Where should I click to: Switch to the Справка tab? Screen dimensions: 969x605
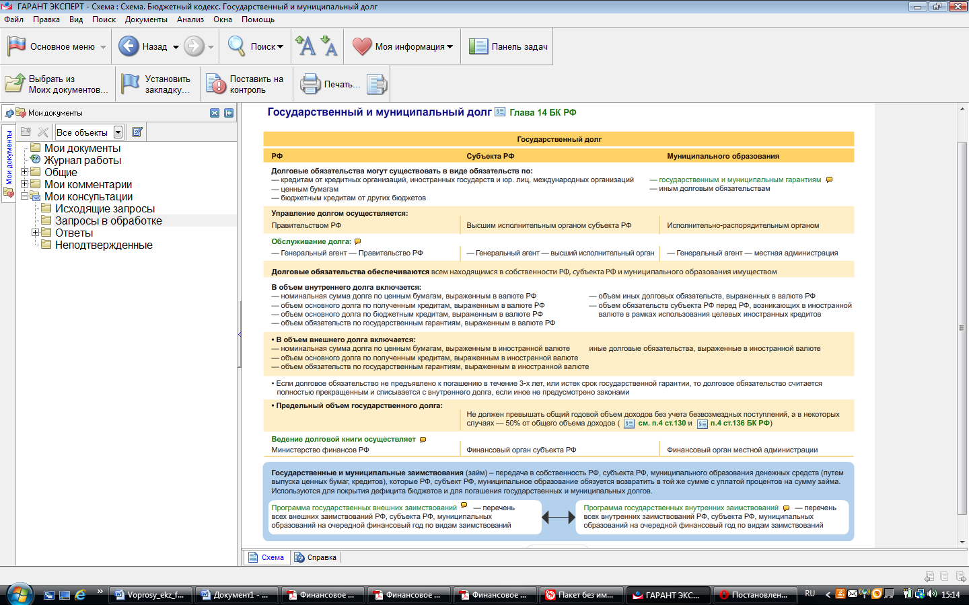tap(316, 557)
